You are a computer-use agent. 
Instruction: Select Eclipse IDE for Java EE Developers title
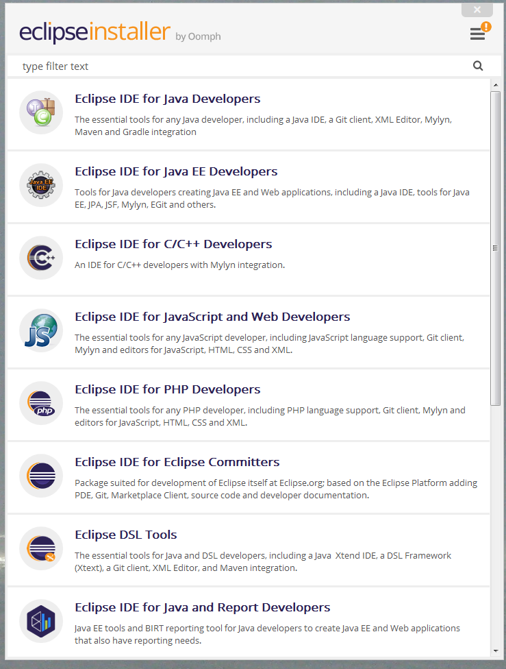point(176,171)
